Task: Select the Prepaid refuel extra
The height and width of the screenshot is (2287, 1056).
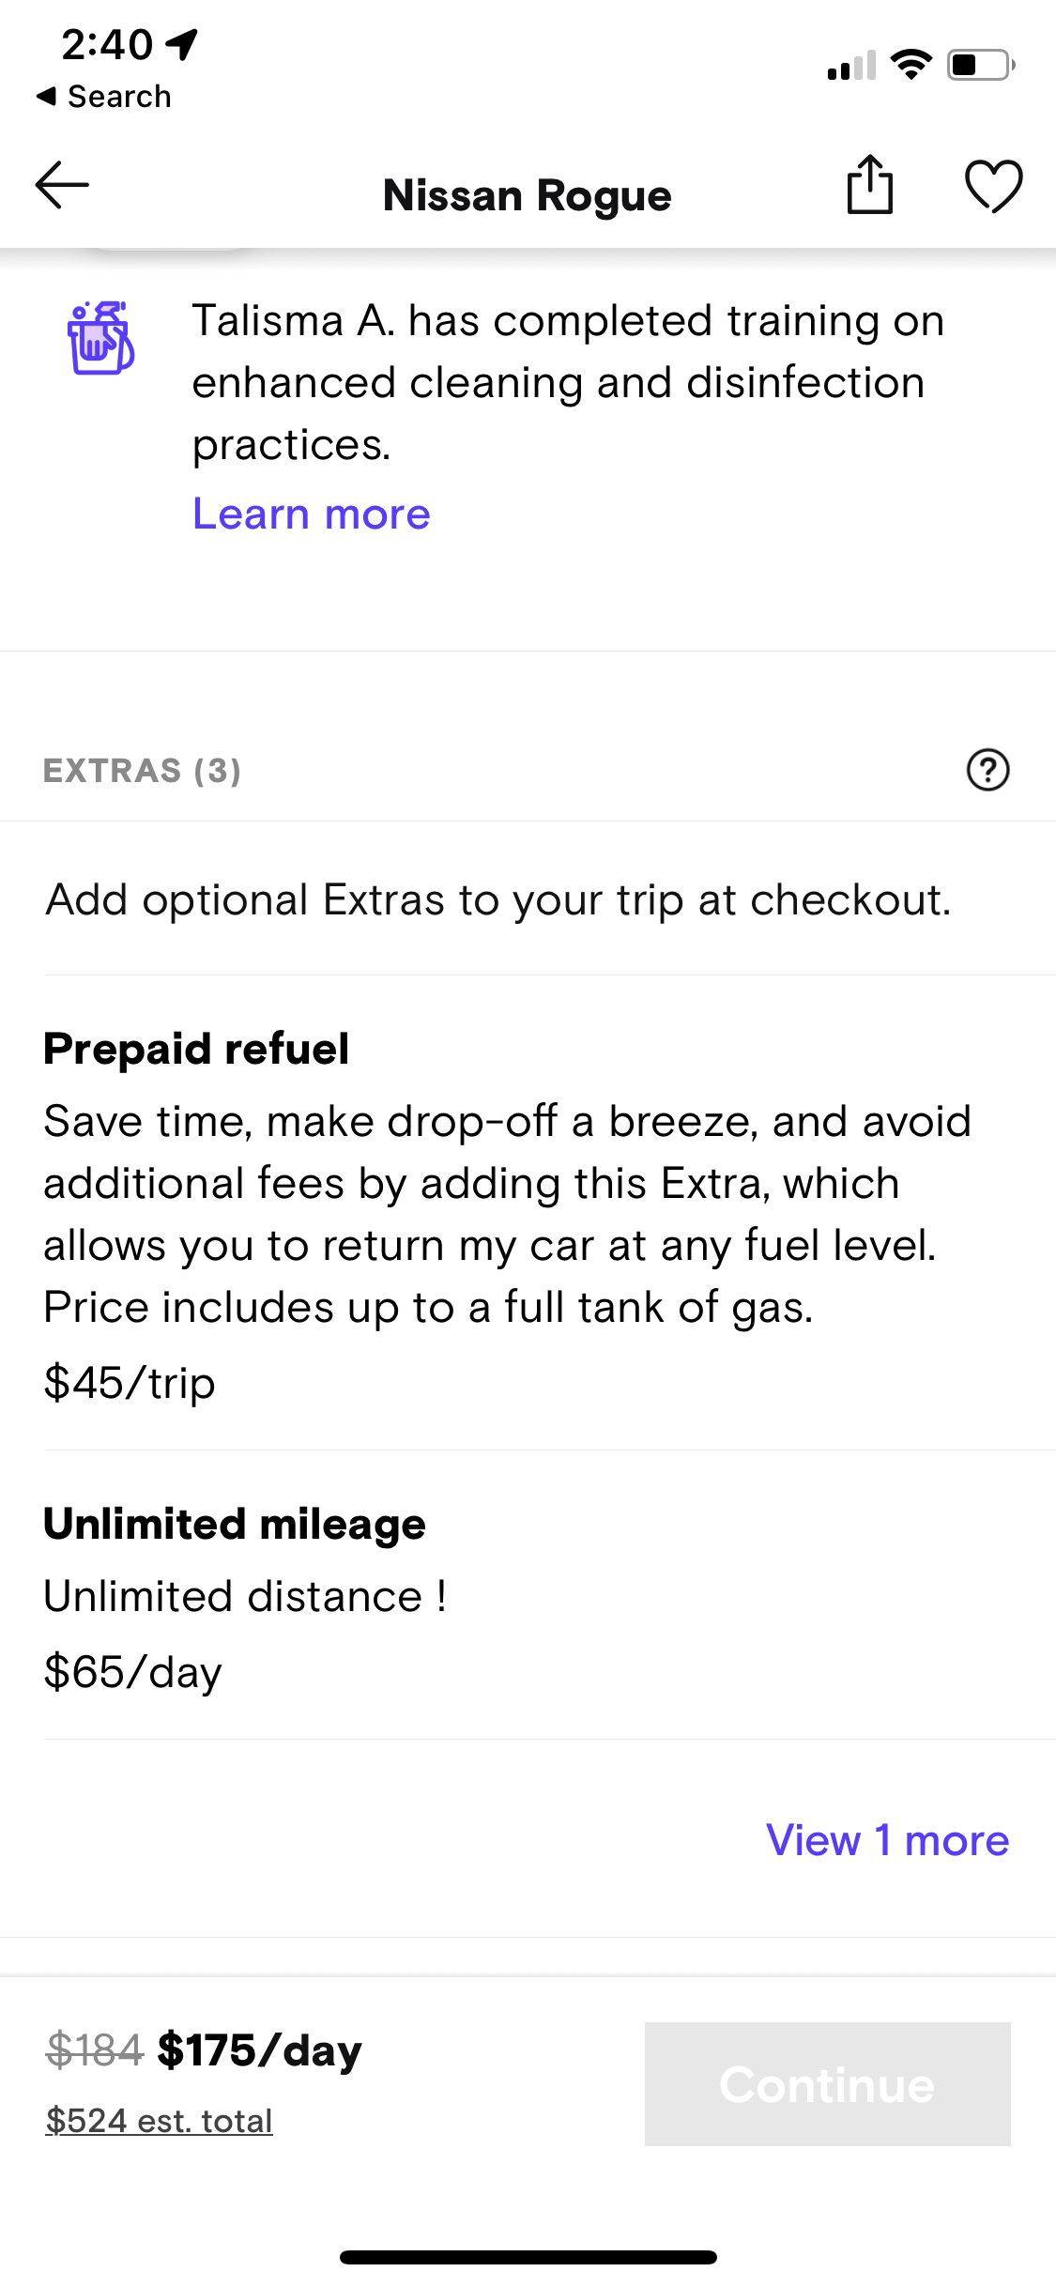Action: pos(196,1049)
